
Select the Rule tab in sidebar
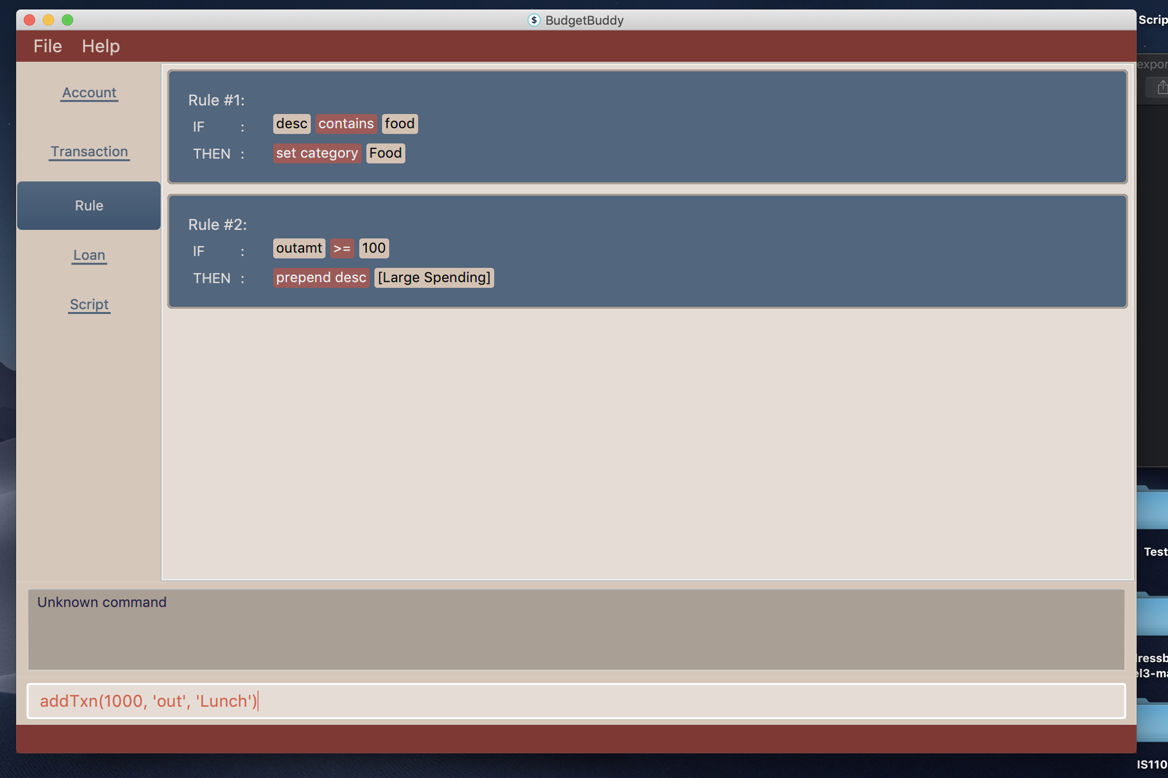[89, 205]
